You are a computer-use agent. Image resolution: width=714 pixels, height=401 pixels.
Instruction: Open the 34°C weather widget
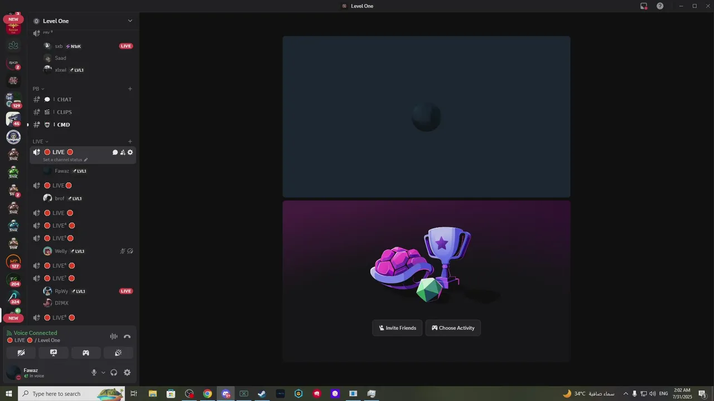588,394
